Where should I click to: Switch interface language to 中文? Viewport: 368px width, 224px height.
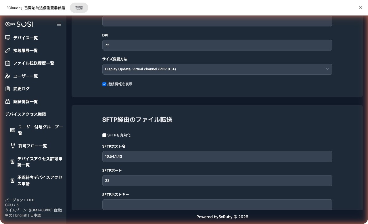pyautogui.click(x=9, y=215)
